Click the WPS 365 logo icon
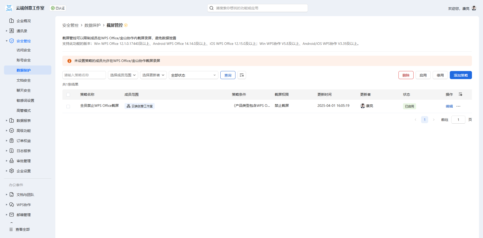 [x=9, y=8]
